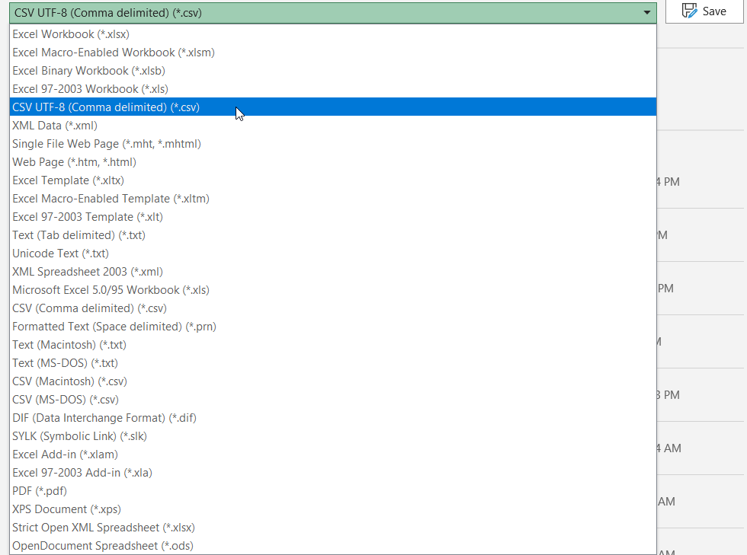
Task: Select XML Data (*.xml) format
Action: [x=332, y=126]
